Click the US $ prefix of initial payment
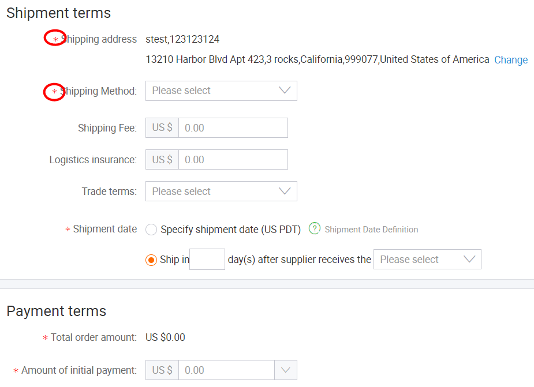 point(162,370)
